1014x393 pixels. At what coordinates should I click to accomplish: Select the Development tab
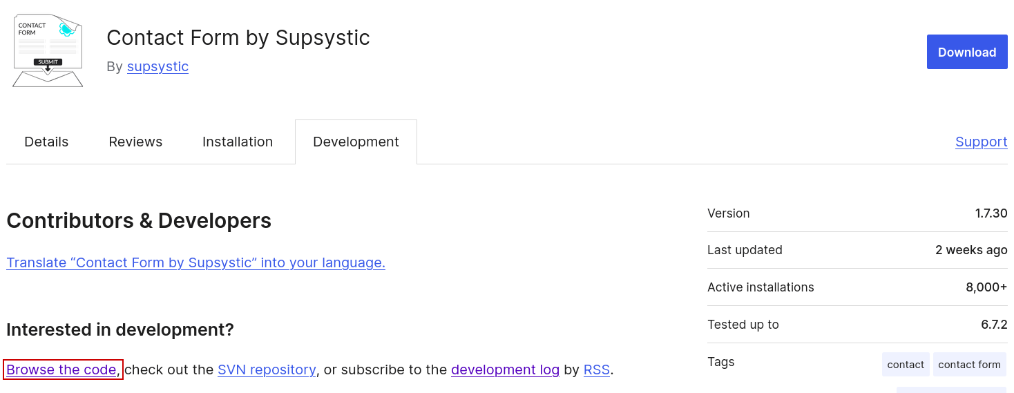[356, 142]
